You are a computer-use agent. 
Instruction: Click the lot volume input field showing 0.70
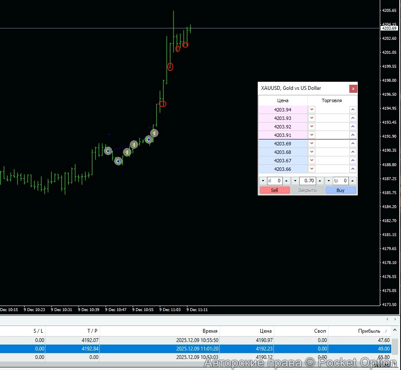click(x=308, y=181)
